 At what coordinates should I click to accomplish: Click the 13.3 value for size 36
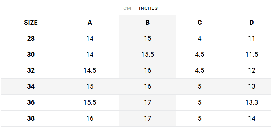click(x=252, y=102)
